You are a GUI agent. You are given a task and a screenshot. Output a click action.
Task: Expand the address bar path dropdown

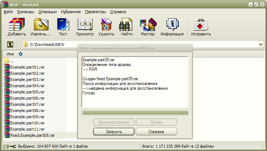[x=260, y=44]
